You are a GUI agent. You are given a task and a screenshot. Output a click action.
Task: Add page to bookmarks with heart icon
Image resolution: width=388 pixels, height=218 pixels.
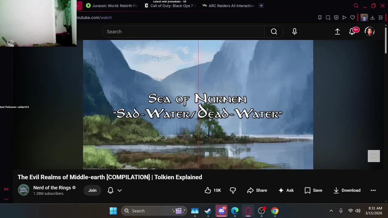(x=353, y=18)
